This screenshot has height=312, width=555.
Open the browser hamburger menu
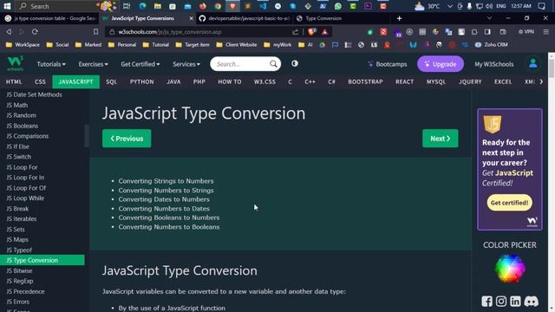pos(545,32)
